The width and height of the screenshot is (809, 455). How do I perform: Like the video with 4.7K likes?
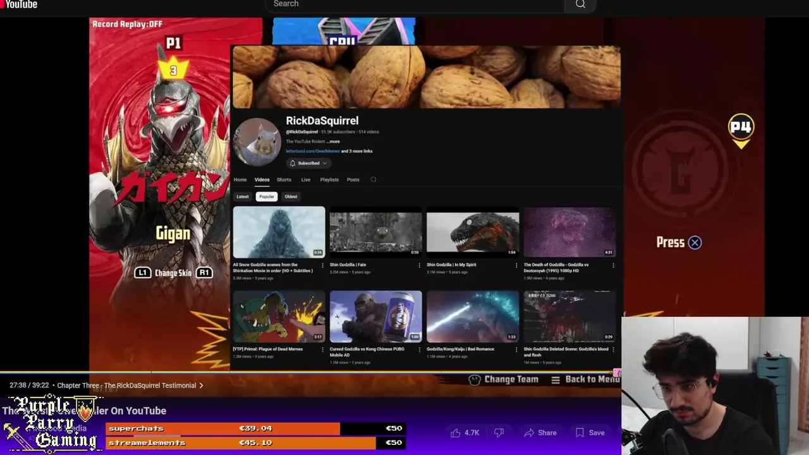[465, 433]
